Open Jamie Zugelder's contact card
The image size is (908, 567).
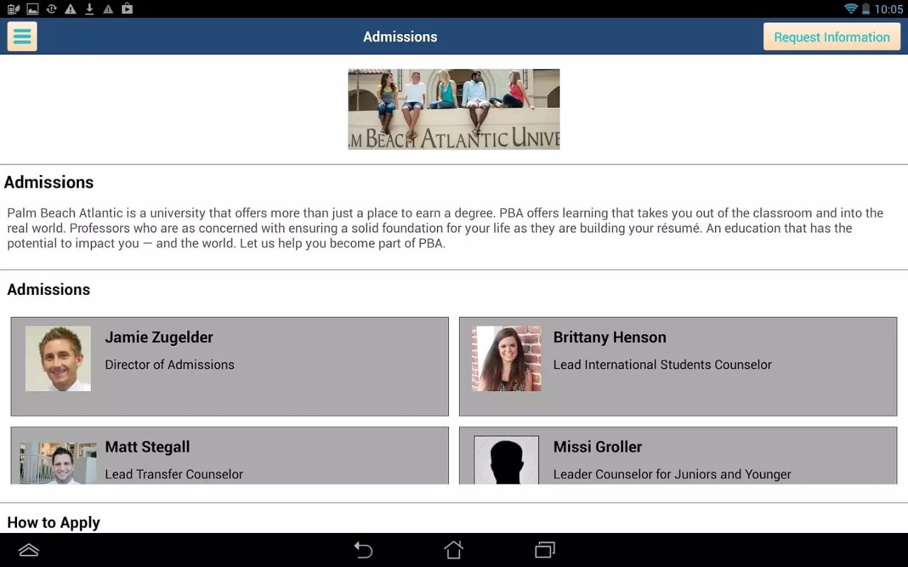[x=230, y=367]
